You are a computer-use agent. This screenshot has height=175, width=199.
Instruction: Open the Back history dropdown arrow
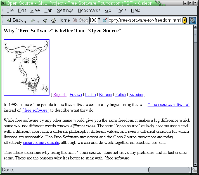(25, 22)
